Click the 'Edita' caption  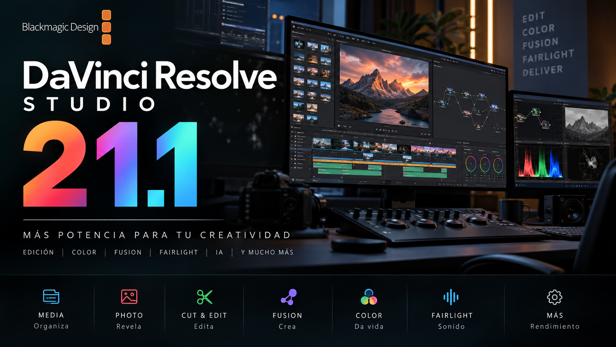(204, 326)
